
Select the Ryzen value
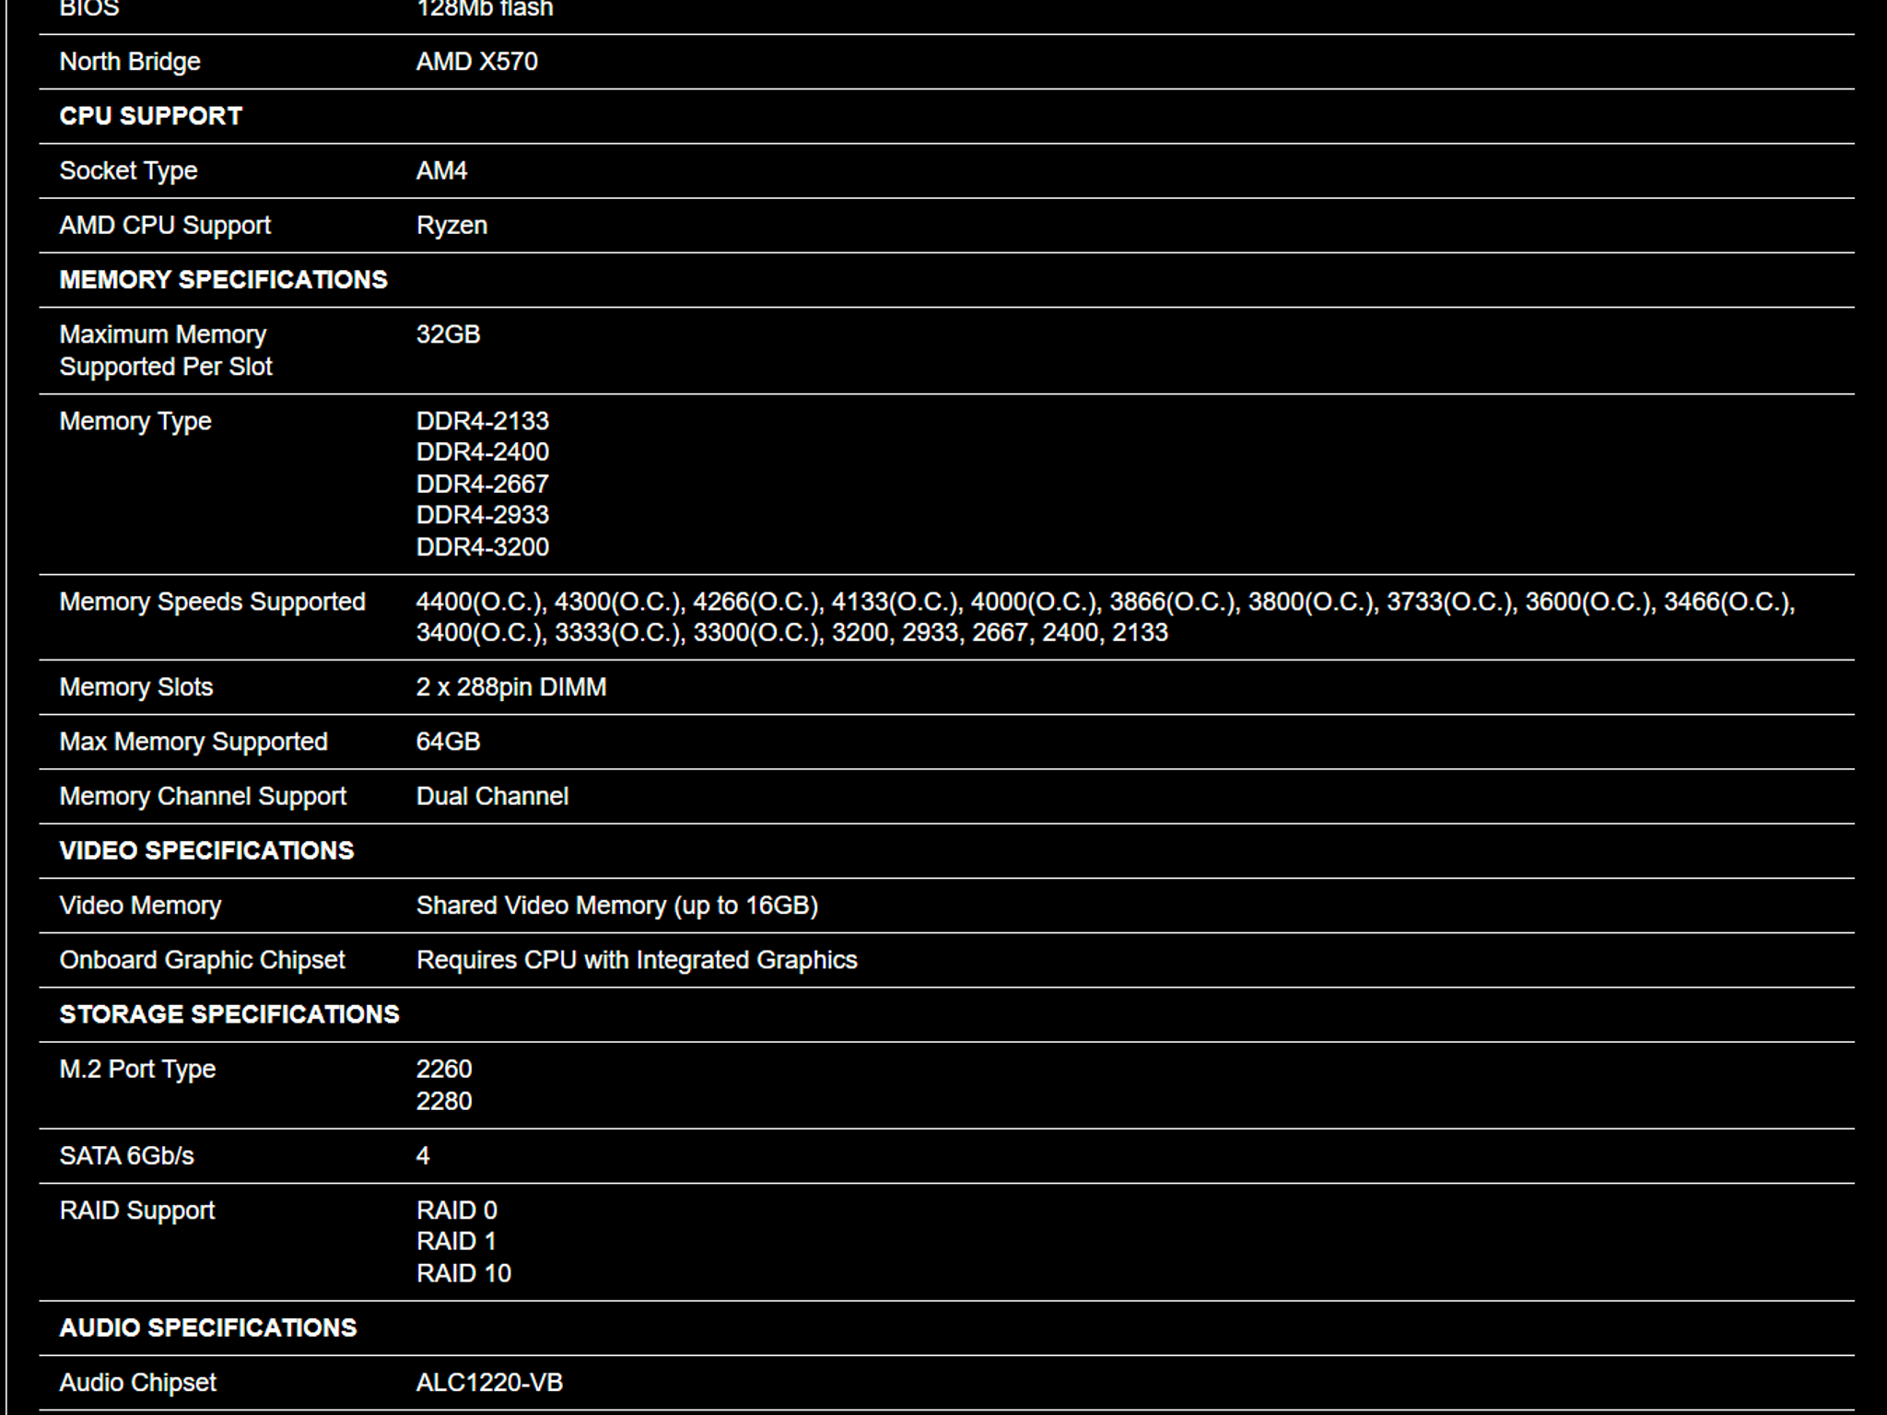(x=452, y=226)
